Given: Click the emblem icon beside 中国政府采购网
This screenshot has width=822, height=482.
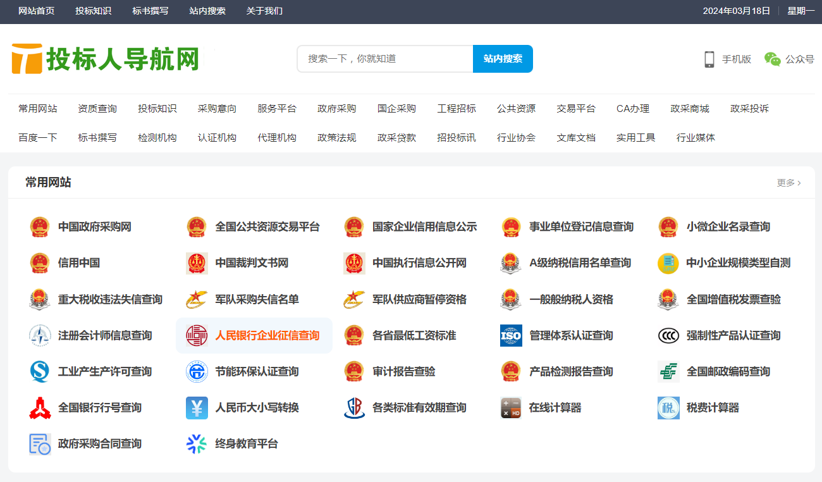Looking at the screenshot, I should (x=40, y=227).
